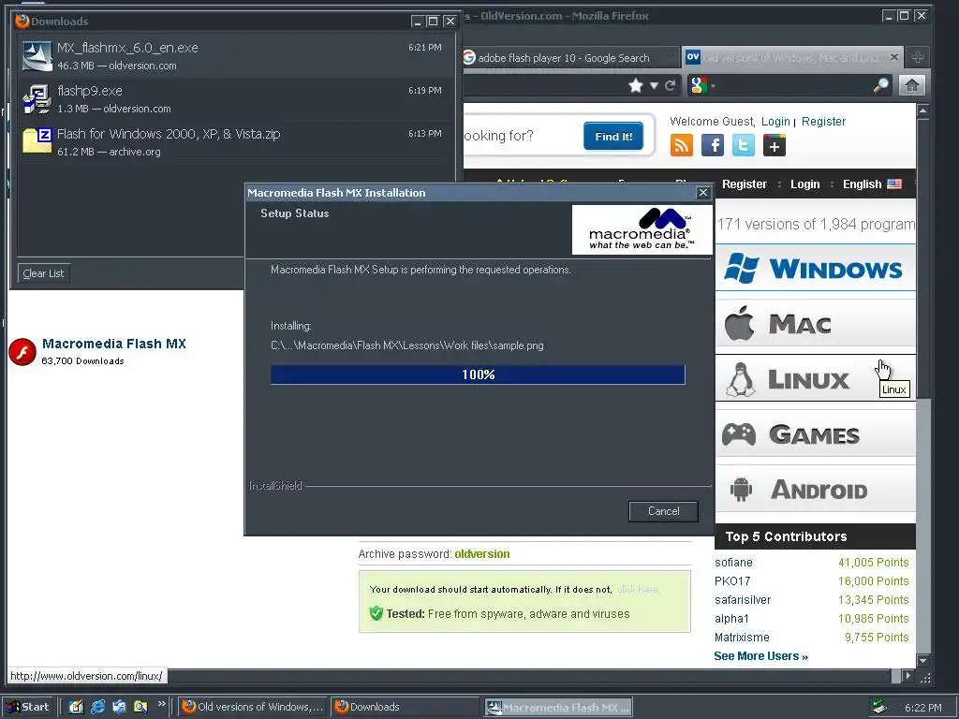Select English language option
The height and width of the screenshot is (719, 959).
tap(862, 184)
